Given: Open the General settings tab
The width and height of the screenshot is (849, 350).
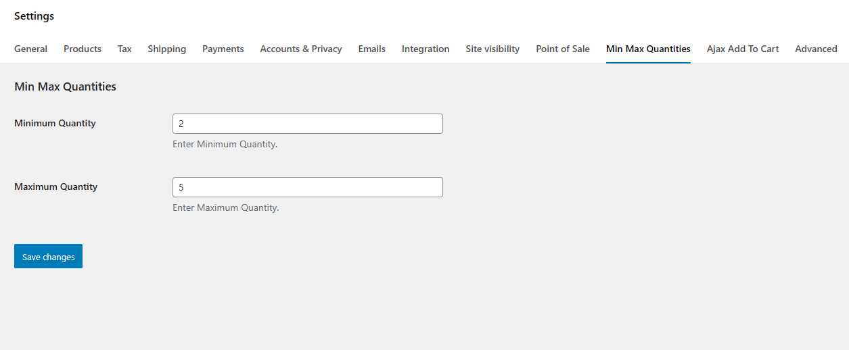Looking at the screenshot, I should point(30,49).
